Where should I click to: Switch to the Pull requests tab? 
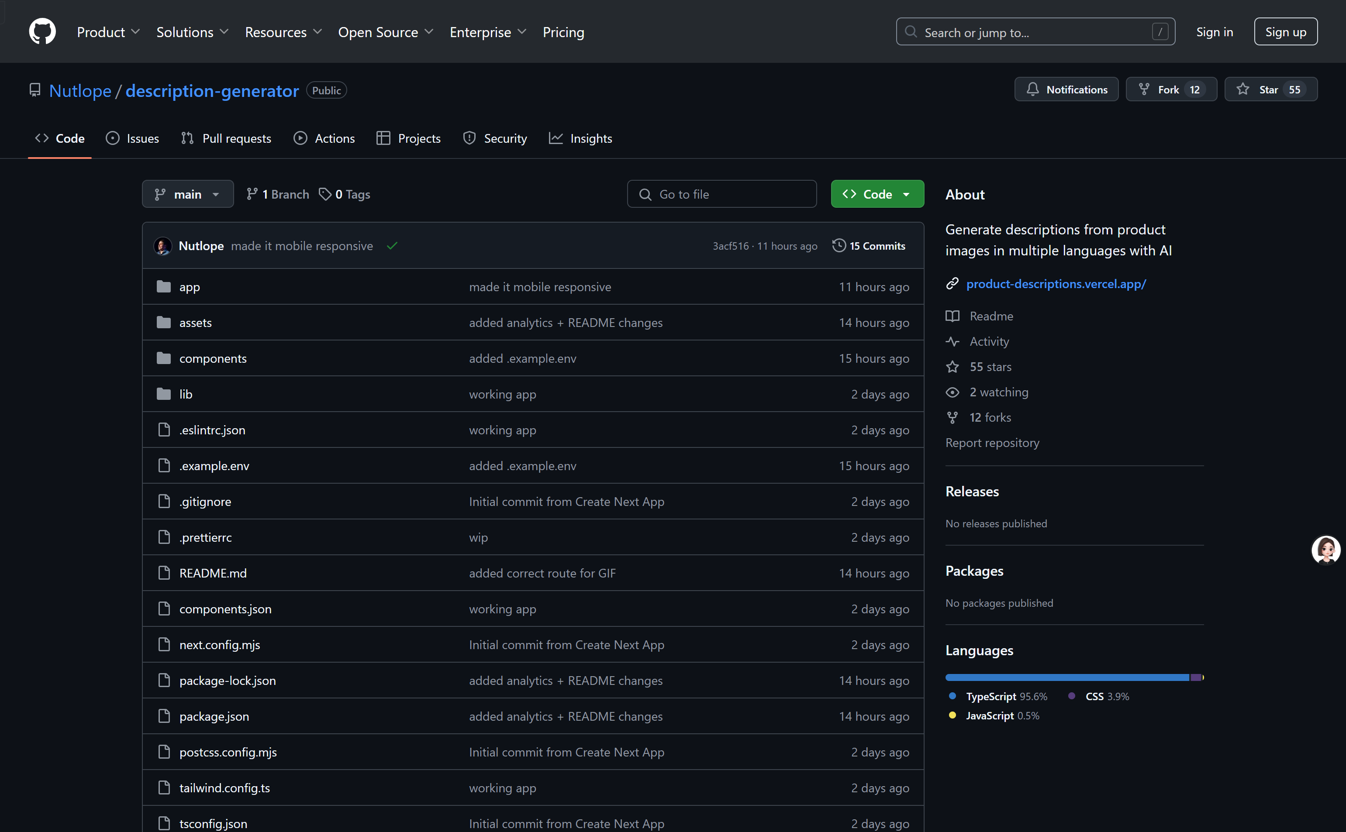click(x=226, y=138)
